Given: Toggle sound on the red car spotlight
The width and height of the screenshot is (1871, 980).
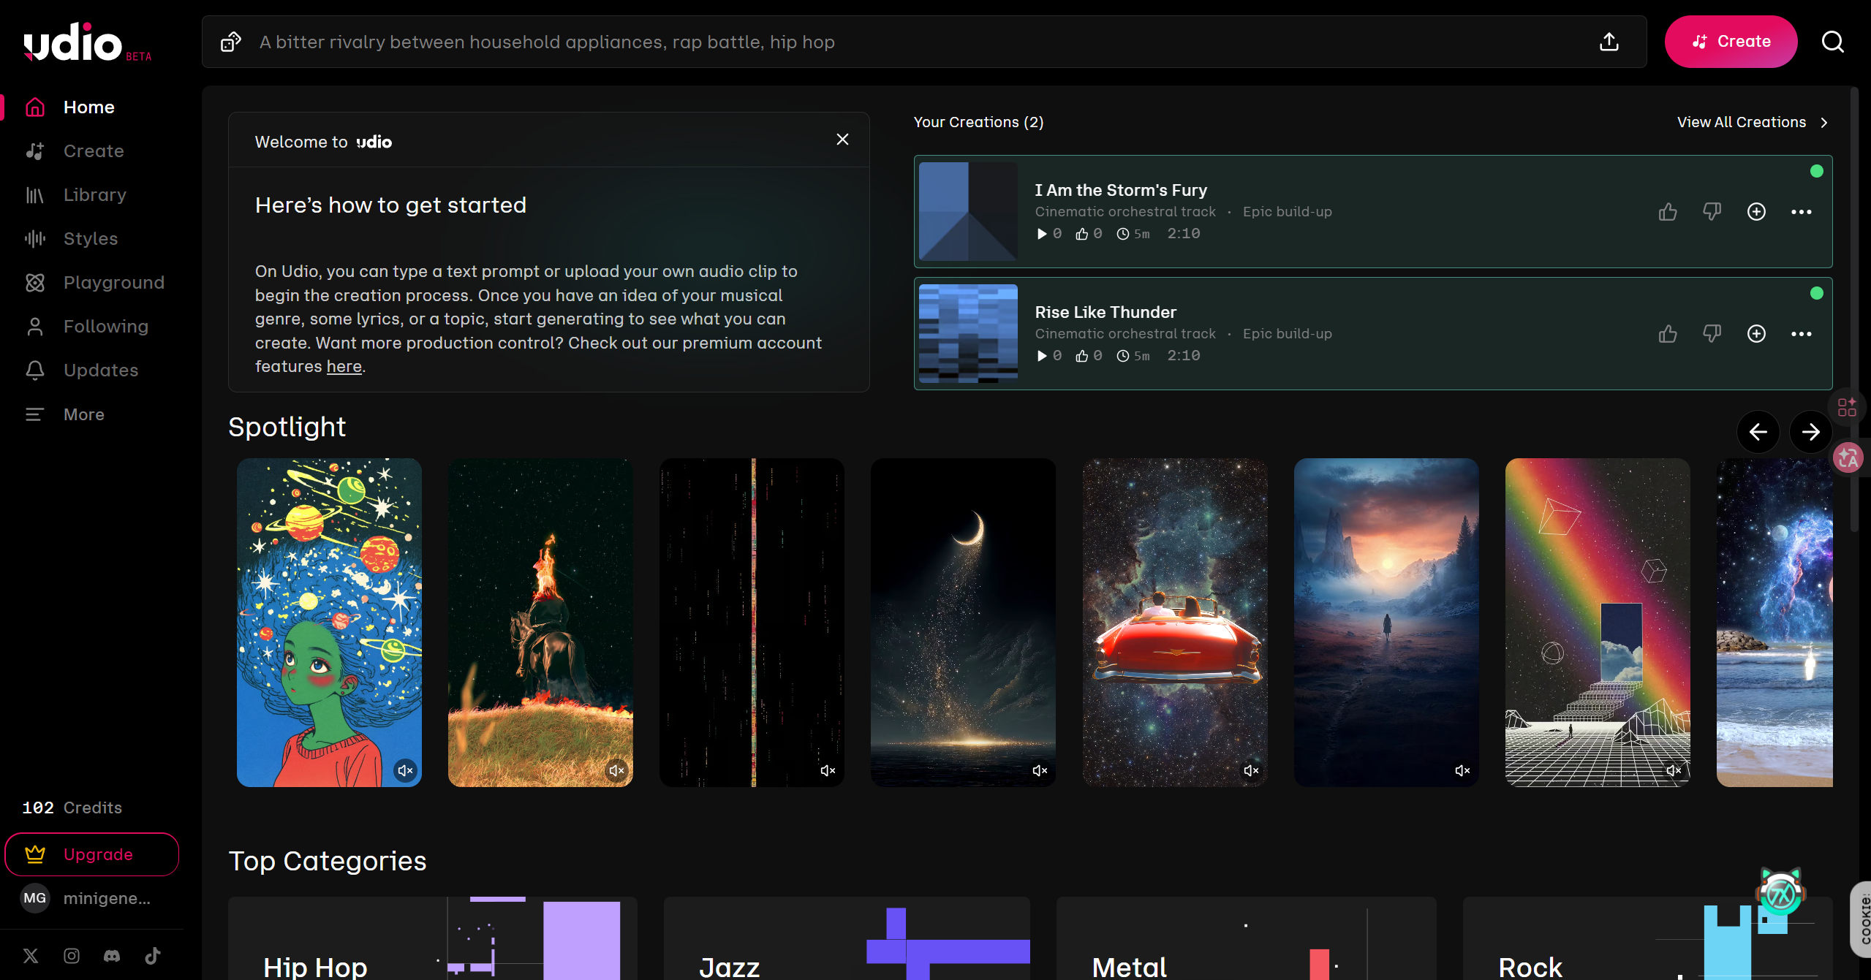Looking at the screenshot, I should pos(1251,770).
